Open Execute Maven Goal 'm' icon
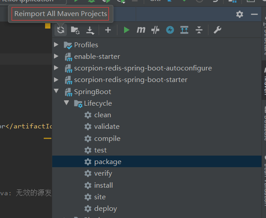The width and height of the screenshot is (266, 218). (141, 30)
